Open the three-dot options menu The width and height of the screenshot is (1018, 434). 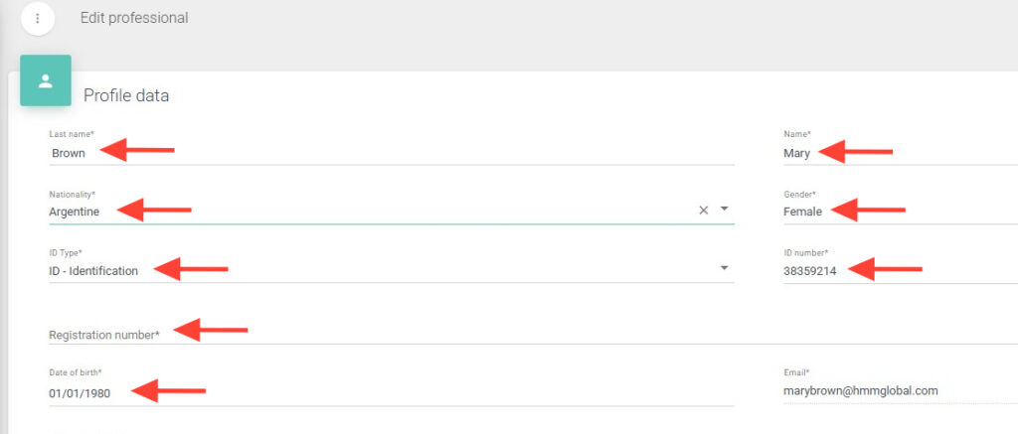tap(38, 18)
